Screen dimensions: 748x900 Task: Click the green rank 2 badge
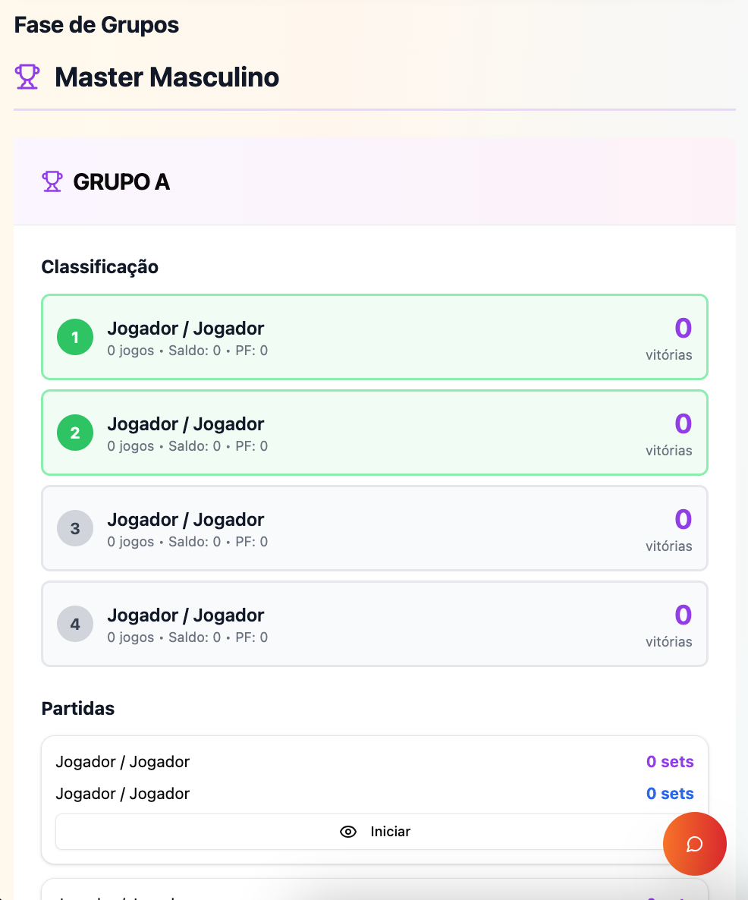click(x=75, y=433)
